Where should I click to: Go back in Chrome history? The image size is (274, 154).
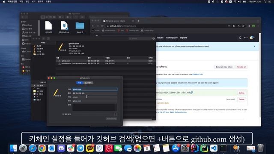tap(93, 26)
